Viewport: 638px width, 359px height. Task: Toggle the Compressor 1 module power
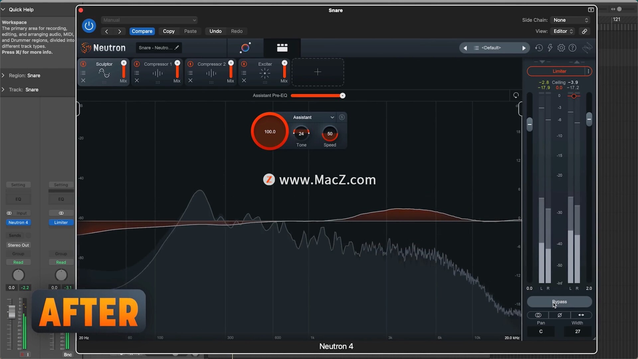coord(137,64)
